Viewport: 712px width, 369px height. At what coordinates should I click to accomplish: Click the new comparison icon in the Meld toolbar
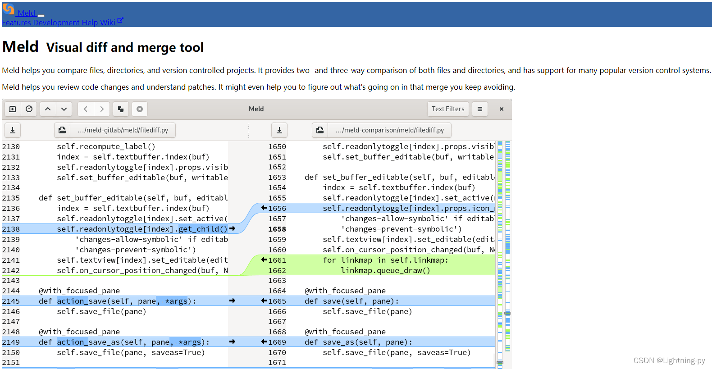(x=13, y=109)
